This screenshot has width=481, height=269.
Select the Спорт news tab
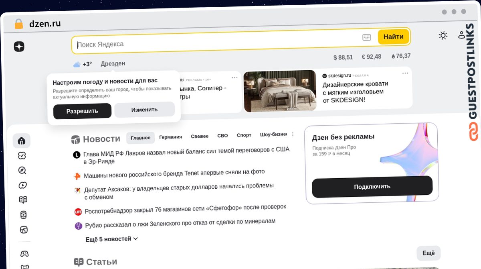pyautogui.click(x=244, y=135)
